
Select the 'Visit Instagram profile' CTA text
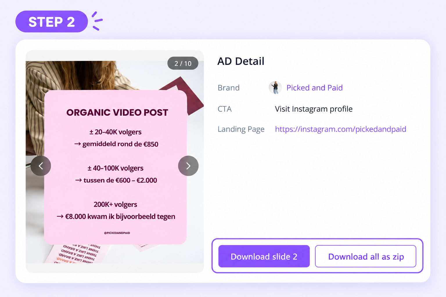pos(314,109)
